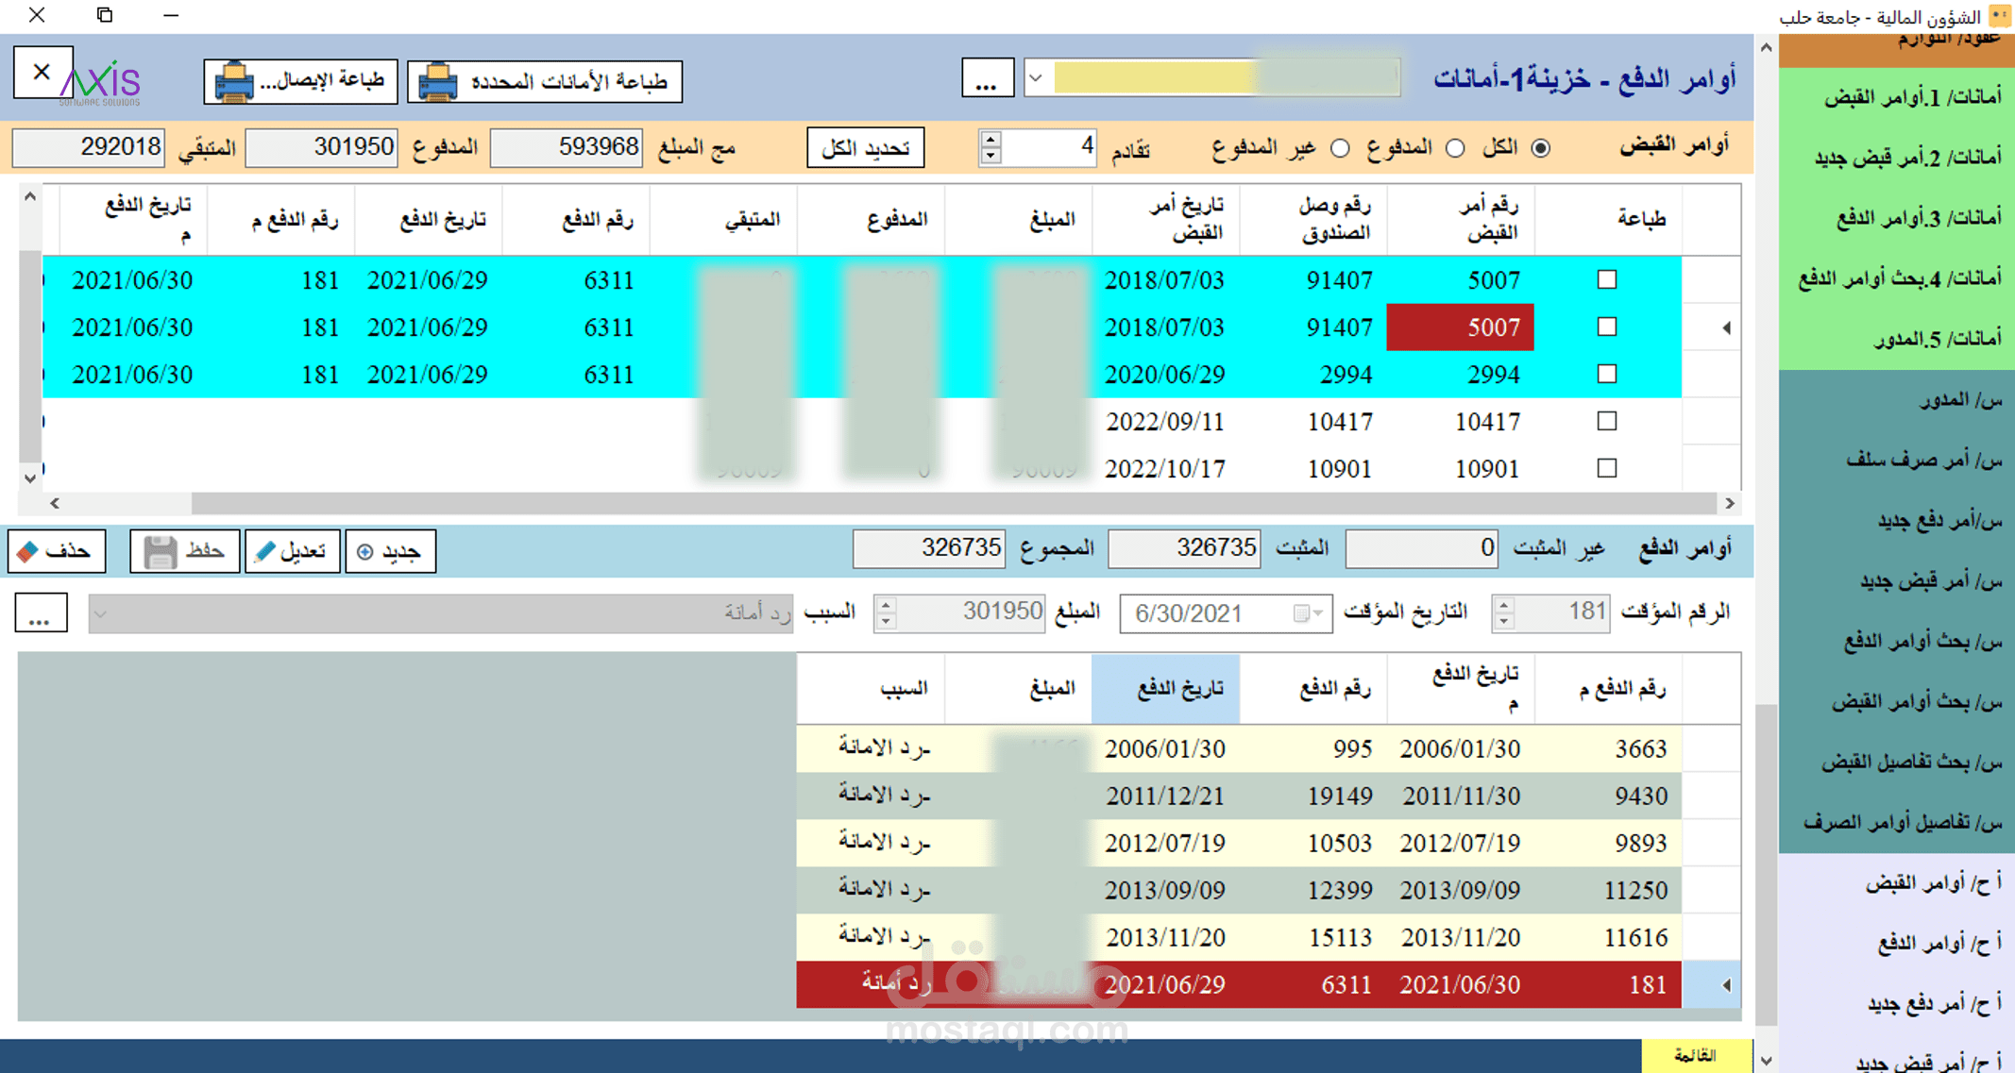
Task: Click the floppy disk icon on حفظ
Action: tap(160, 551)
